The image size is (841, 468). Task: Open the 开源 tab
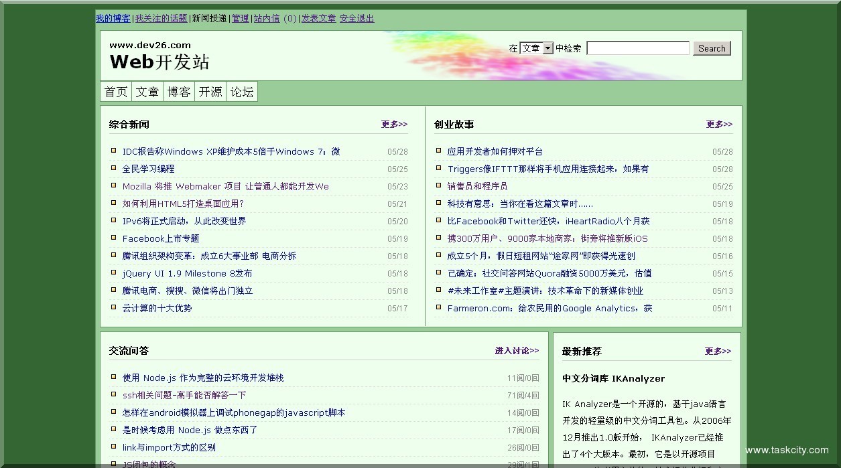[x=210, y=92]
